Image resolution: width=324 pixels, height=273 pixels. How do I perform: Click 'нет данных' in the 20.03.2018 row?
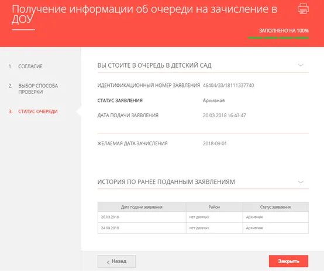click(x=199, y=217)
